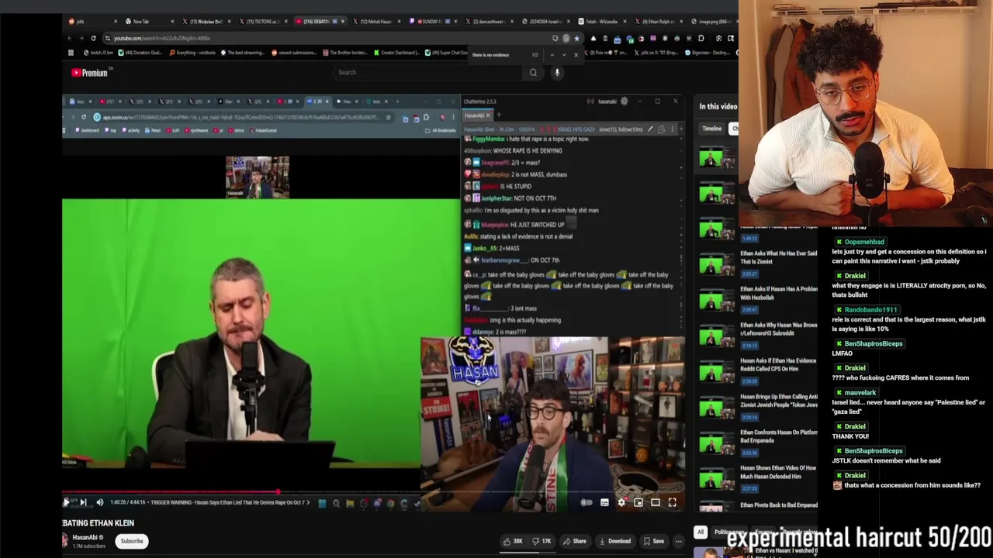Viewport: 993px width, 558px height.
Task: Open the Chatterino split kebab menu
Action: pyautogui.click(x=672, y=129)
